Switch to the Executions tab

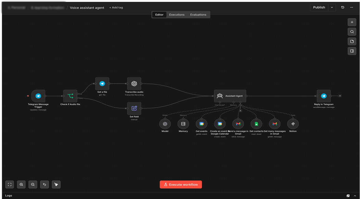(x=177, y=15)
